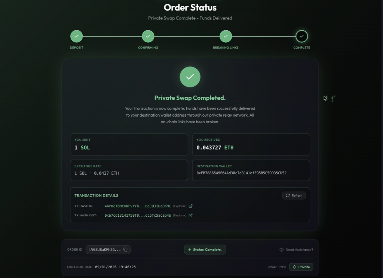Click the Need Assistance question mark icon
Viewport: 383px width, 278px height.
click(x=281, y=250)
